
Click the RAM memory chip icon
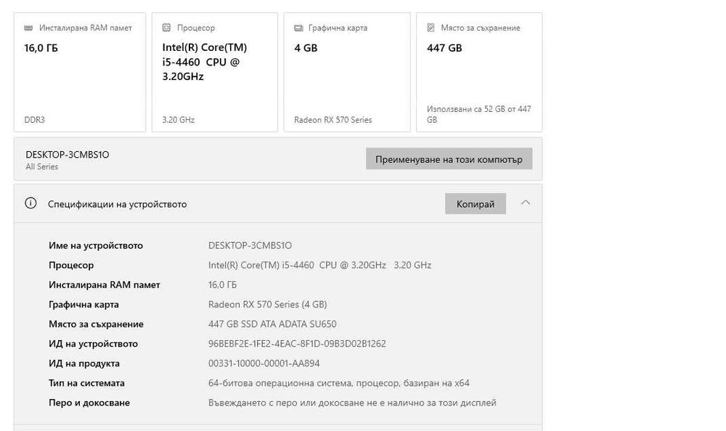click(28, 28)
